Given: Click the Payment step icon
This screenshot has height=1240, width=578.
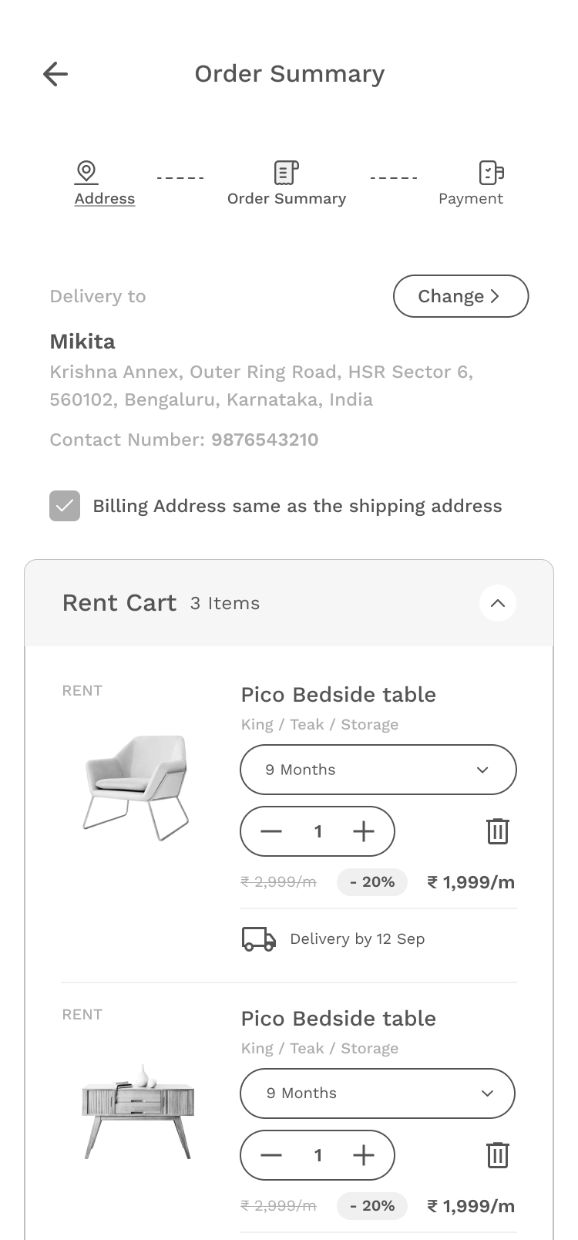Looking at the screenshot, I should click(491, 172).
